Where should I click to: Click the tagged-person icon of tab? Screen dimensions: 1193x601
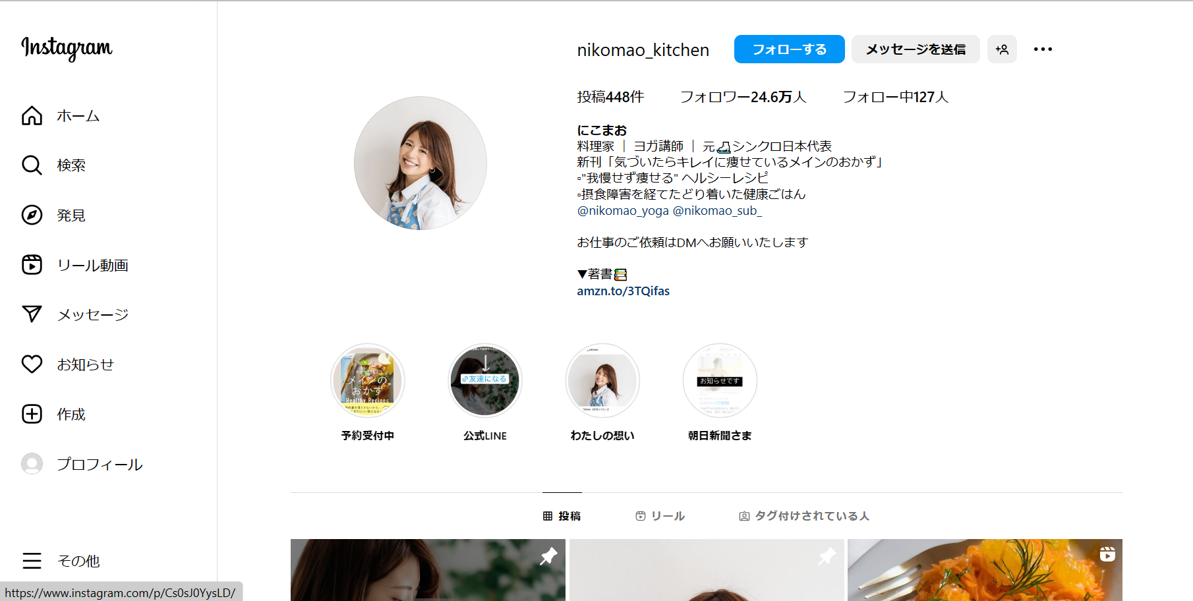[744, 516]
